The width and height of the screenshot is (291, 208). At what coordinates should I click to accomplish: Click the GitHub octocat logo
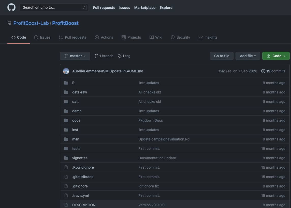point(11,7)
